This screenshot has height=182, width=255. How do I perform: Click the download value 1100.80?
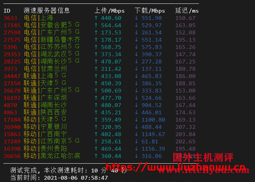[x=153, y=120]
